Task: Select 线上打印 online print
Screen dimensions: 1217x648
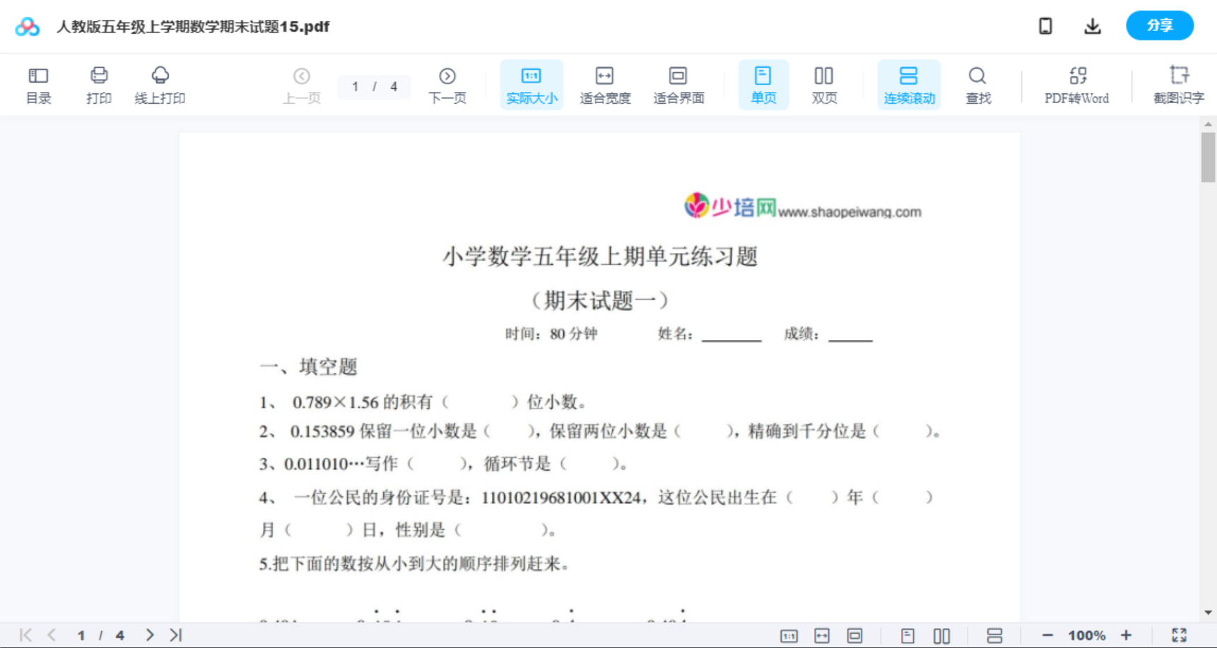Action: click(160, 84)
